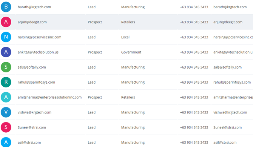Click the teal R avatar for rahul
Image resolution: width=253 pixels, height=147 pixels.
click(6, 82)
